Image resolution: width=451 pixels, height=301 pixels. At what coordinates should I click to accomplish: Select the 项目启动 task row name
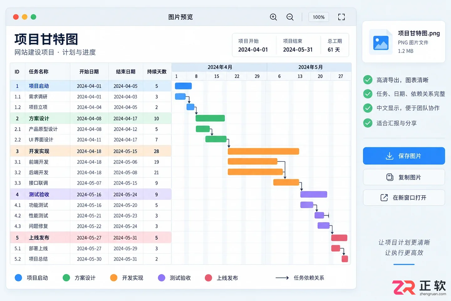39,86
